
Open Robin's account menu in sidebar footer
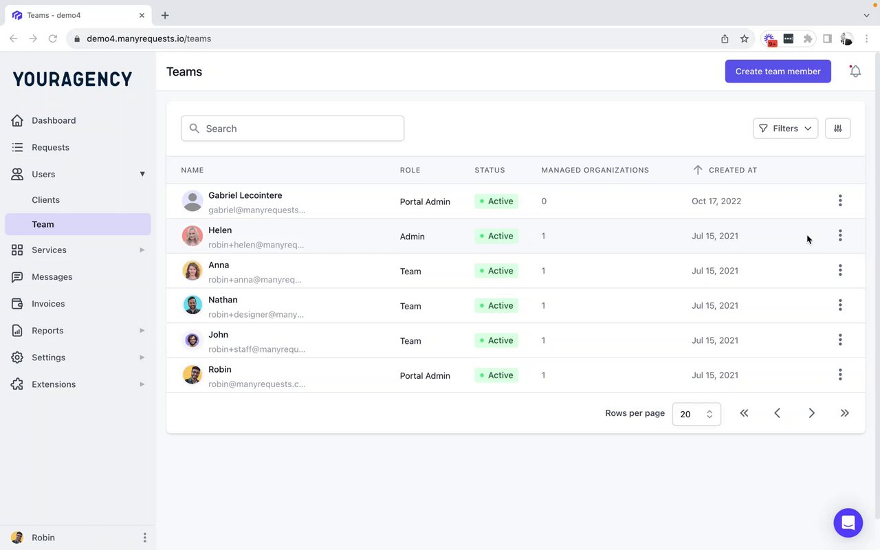pyautogui.click(x=144, y=538)
